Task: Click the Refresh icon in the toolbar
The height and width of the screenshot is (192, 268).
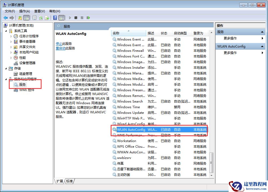Action: click(40, 18)
